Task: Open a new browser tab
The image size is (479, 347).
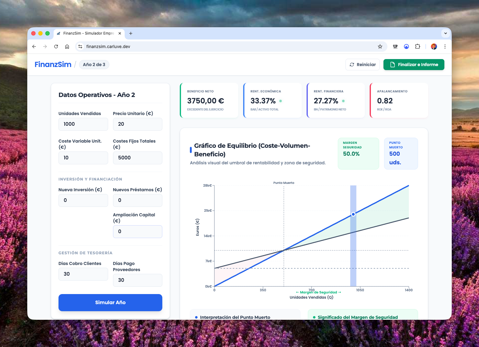Action: point(131,33)
